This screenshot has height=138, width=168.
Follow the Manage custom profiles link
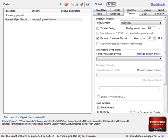coord(149,54)
